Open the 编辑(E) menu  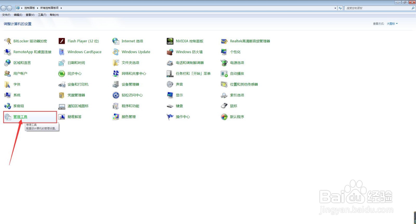point(18,15)
